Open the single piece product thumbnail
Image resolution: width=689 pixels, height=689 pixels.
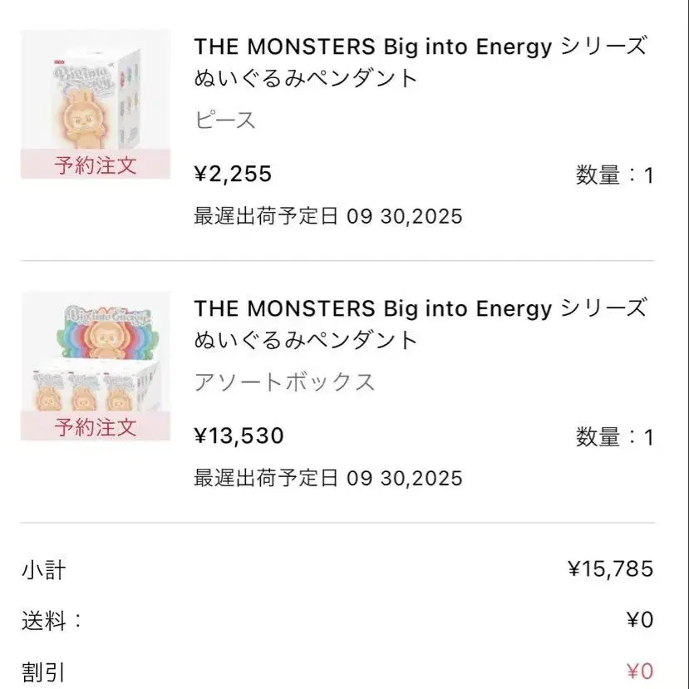tap(96, 104)
